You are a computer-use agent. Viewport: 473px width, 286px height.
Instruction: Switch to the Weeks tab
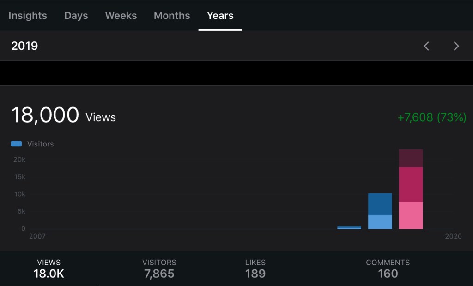121,15
